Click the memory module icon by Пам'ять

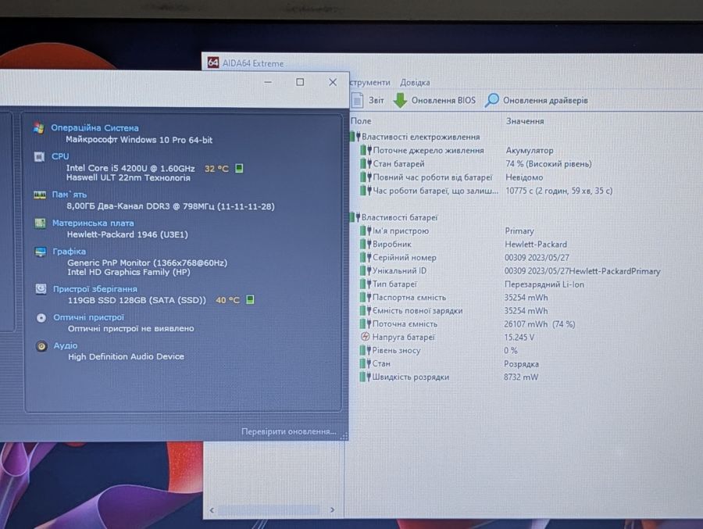click(x=40, y=195)
